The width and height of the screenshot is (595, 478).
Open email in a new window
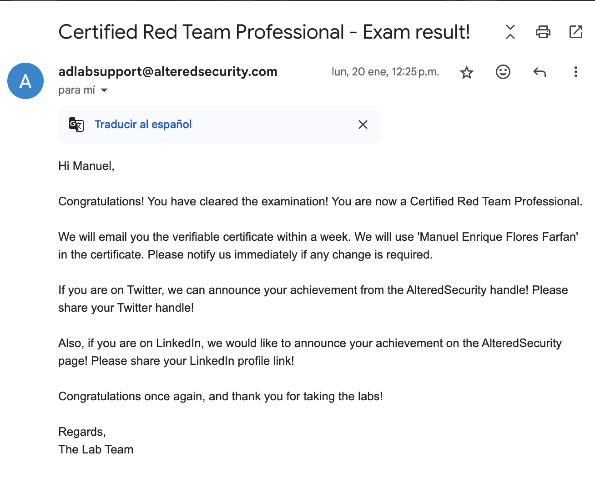point(576,32)
